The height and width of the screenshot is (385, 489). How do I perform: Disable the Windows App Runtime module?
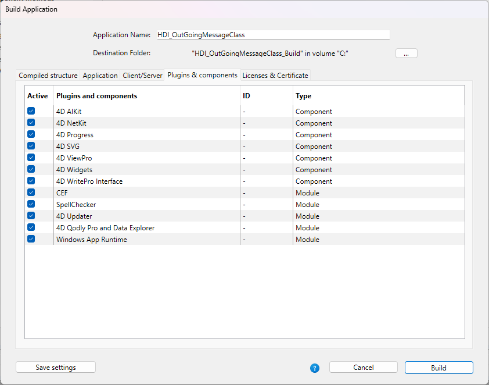click(x=31, y=239)
